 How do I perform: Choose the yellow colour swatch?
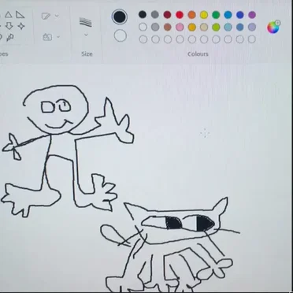coord(204,15)
